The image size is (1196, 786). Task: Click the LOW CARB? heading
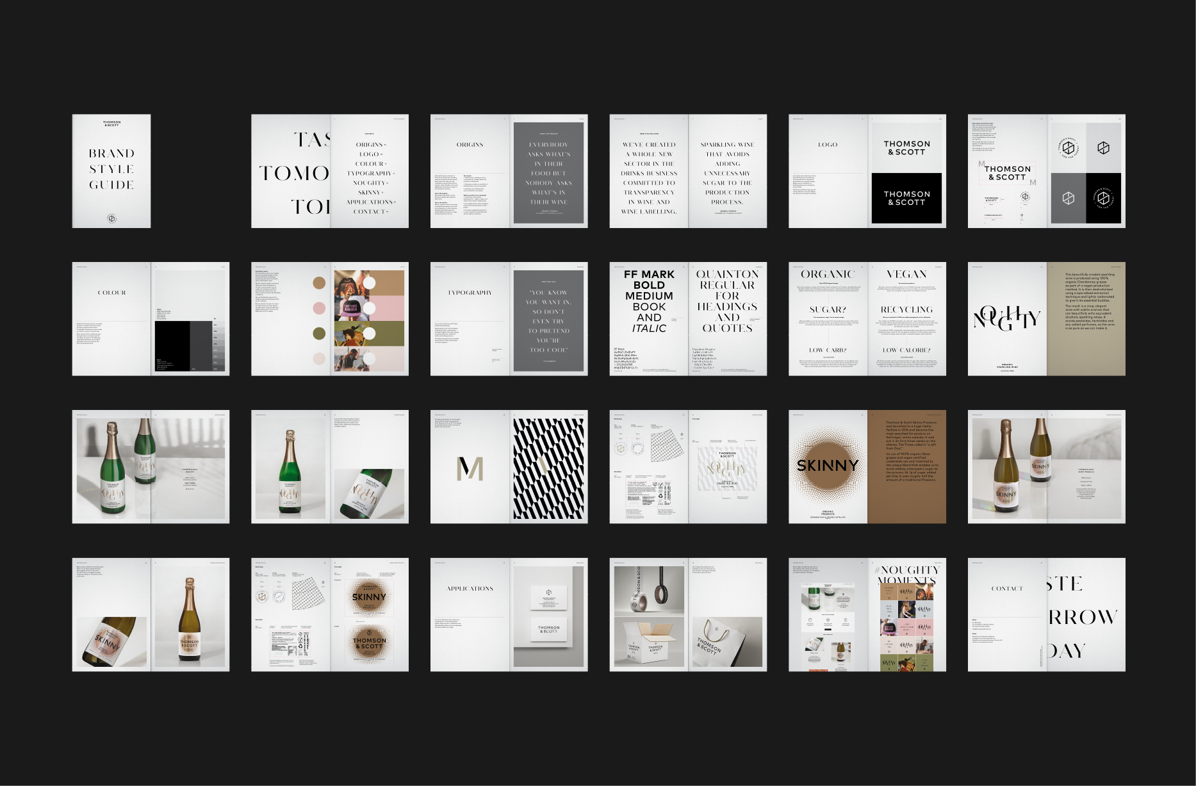click(828, 350)
